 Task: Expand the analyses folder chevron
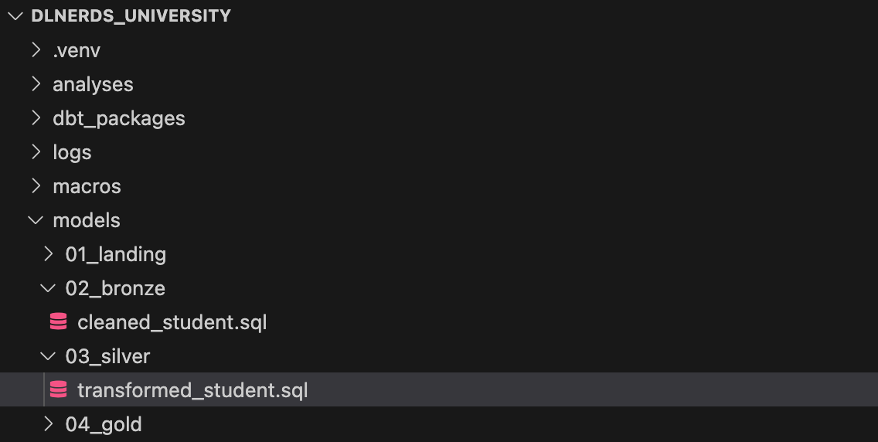36,84
